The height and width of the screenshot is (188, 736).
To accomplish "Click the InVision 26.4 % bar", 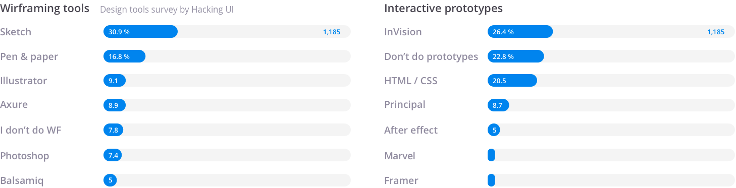I will click(x=520, y=32).
